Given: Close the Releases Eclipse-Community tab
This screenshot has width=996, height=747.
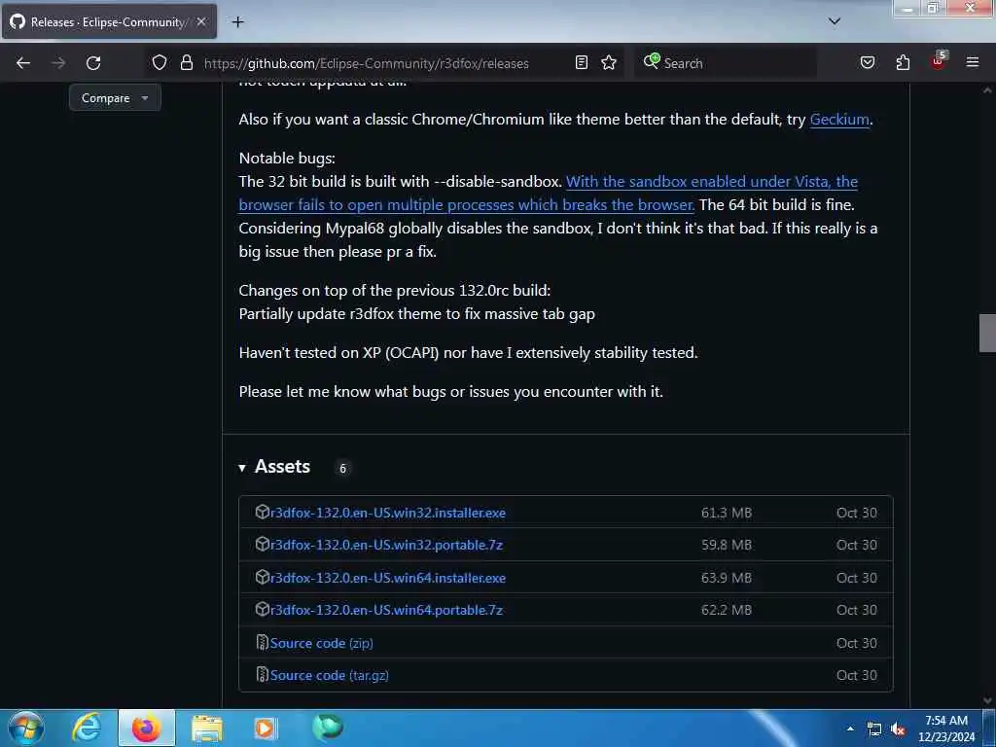Looking at the screenshot, I should 201,21.
